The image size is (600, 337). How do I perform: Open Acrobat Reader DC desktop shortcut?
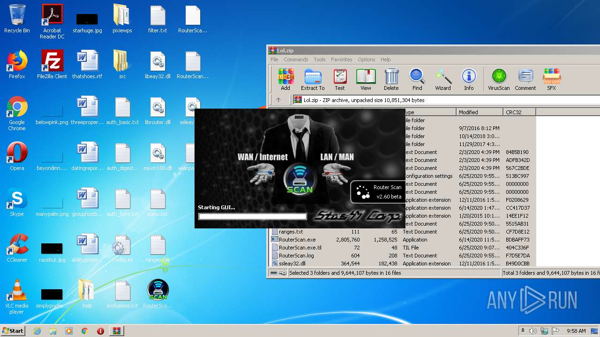click(x=52, y=22)
